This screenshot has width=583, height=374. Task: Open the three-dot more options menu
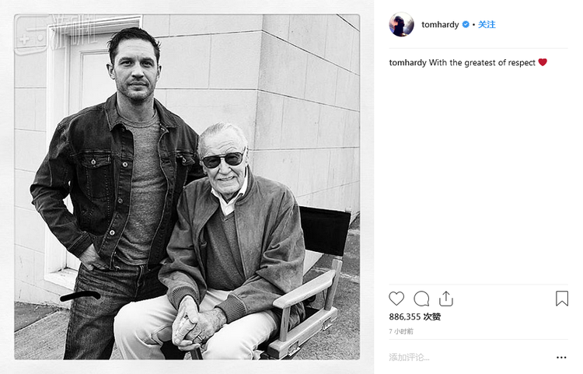point(561,358)
